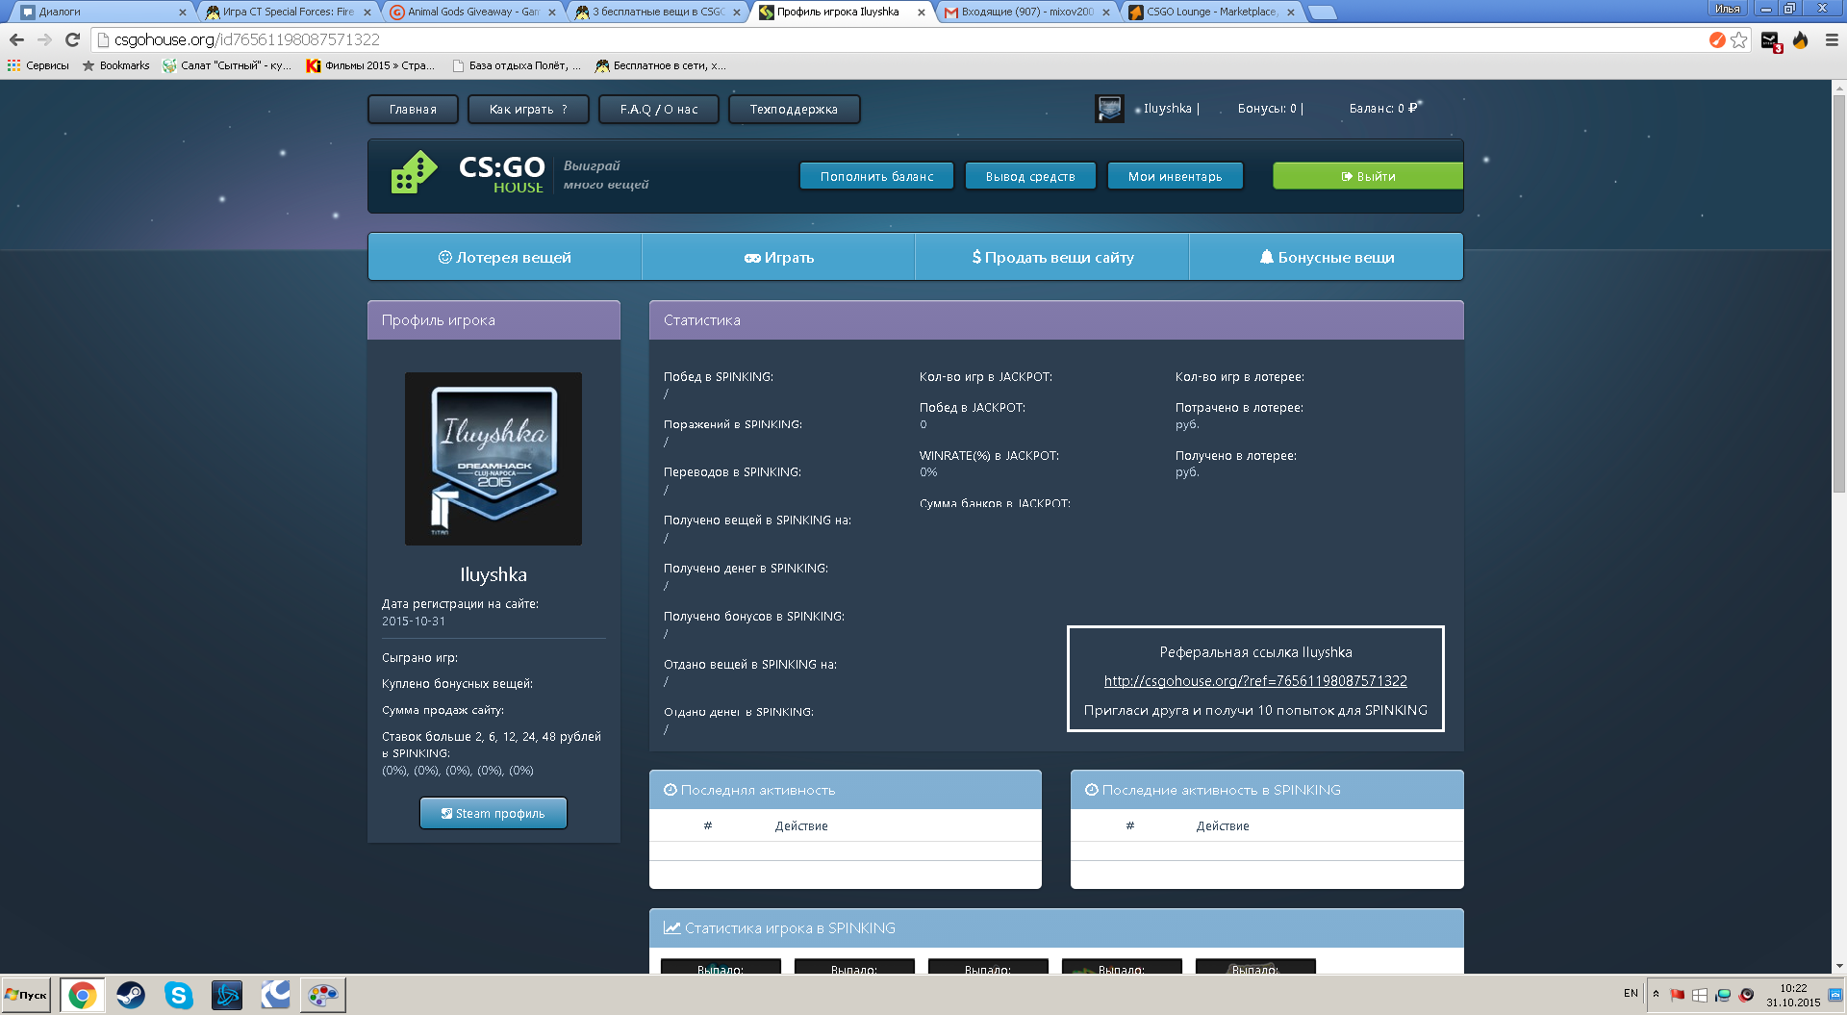Click the green Выйти logout button
This screenshot has width=1847, height=1015.
tap(1367, 176)
